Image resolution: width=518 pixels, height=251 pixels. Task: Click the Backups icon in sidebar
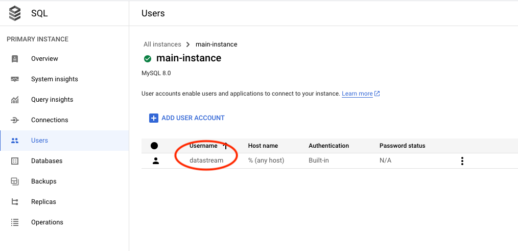(x=15, y=181)
